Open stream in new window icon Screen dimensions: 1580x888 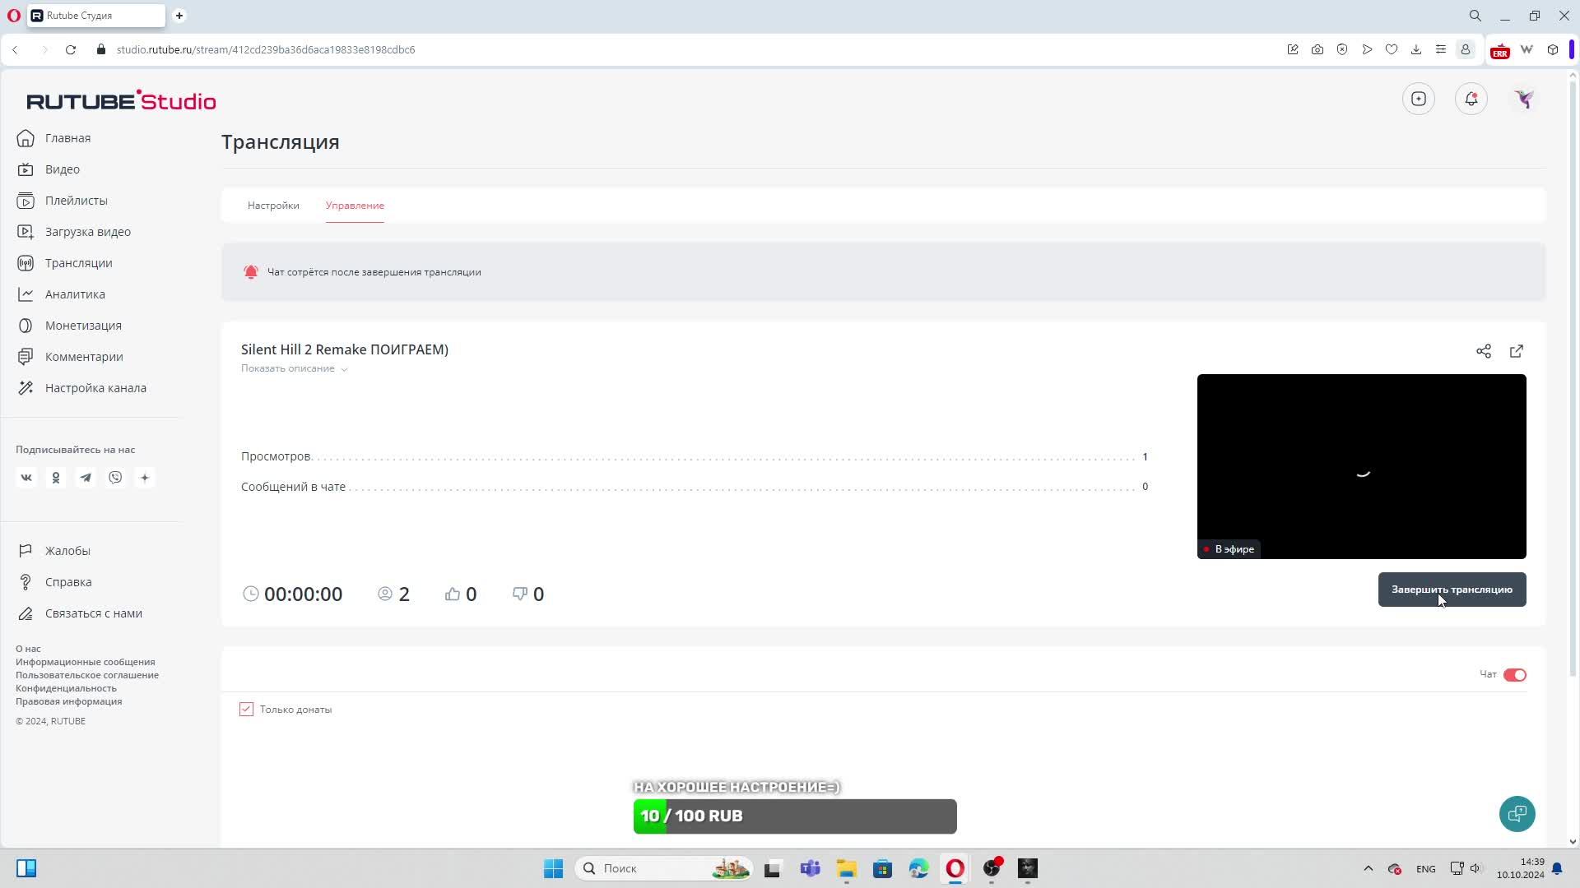(x=1516, y=351)
